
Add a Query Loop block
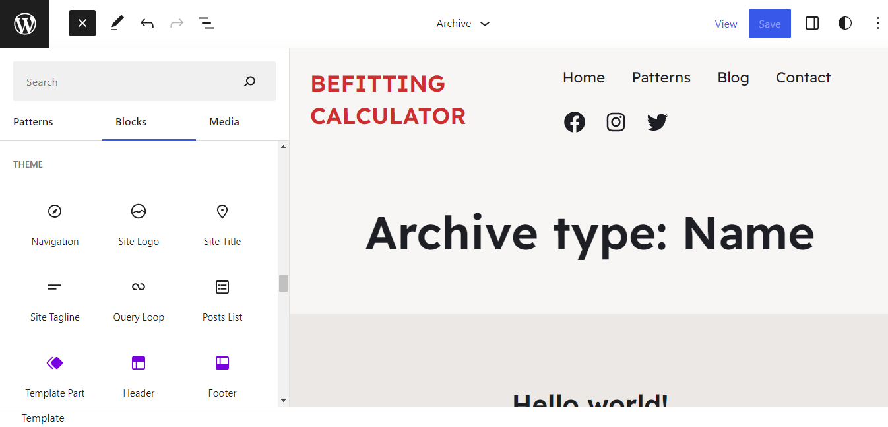tap(139, 299)
